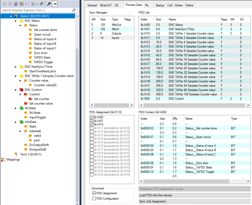This screenshot has height=205, width=252.
Task: Click the Term 3 (EL9011) terminal icon
Action: point(16,154)
